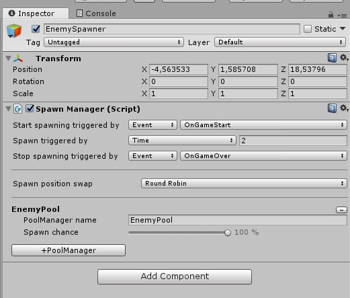The image size is (350, 298).
Task: Click the Position X field
Action: coord(179,69)
